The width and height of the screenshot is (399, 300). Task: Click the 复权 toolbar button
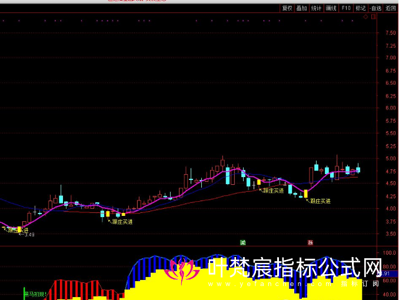point(287,8)
